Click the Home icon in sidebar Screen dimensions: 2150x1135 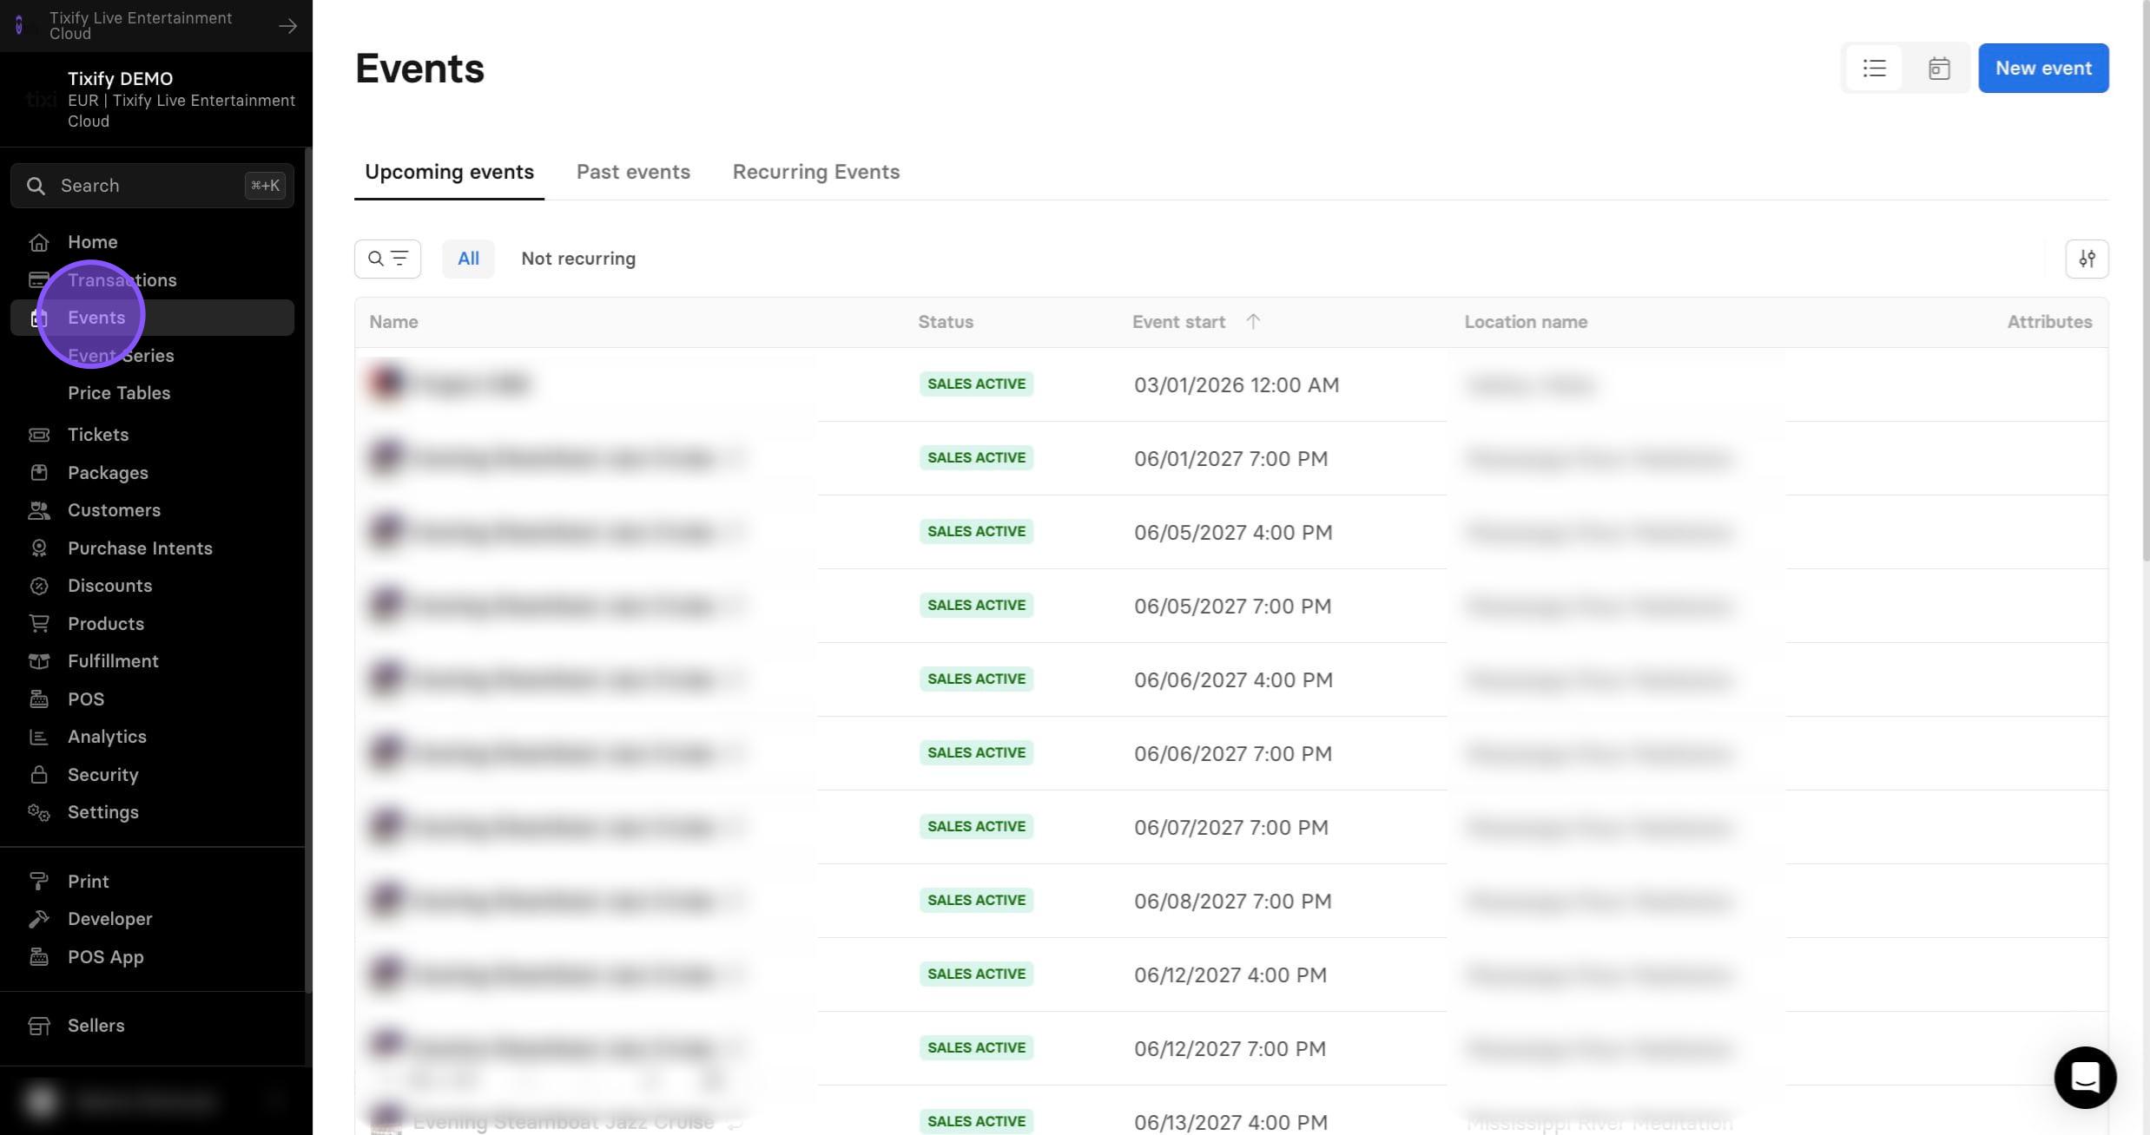coord(39,242)
